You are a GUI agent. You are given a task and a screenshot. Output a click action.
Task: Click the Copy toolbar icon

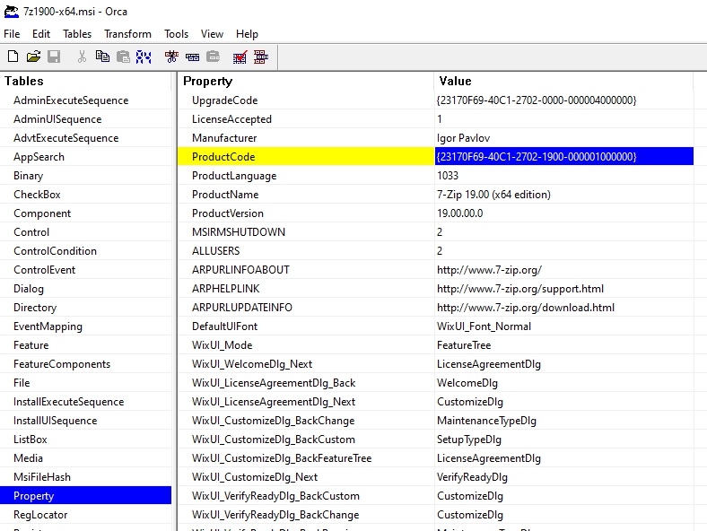tap(102, 57)
